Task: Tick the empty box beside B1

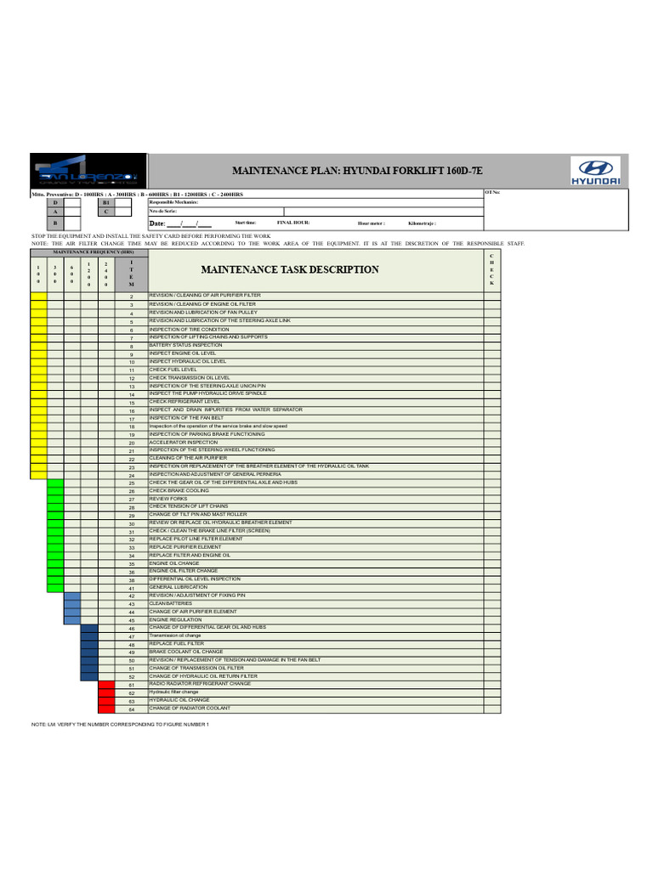Action: pos(123,202)
